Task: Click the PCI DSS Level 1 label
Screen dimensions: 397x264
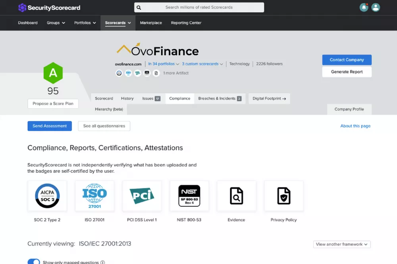Action: 142,220
